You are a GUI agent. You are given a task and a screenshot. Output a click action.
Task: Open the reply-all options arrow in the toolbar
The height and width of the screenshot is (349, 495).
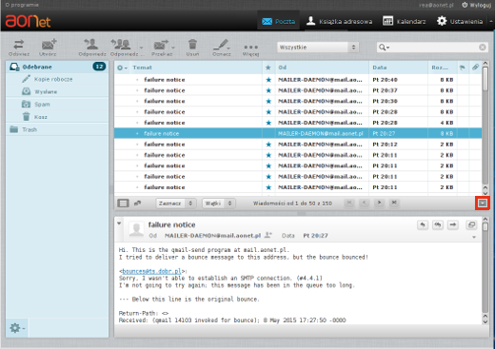pos(142,48)
